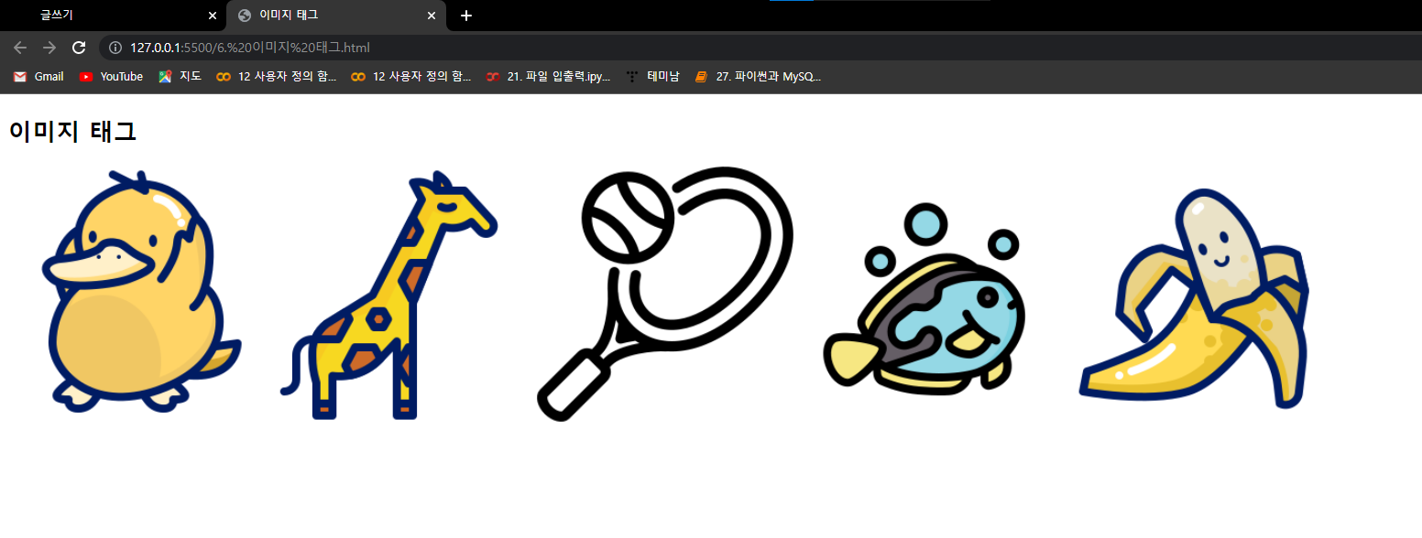The image size is (1422, 538).
Task: Switch to the 글쓰기 tab
Action: tap(112, 16)
